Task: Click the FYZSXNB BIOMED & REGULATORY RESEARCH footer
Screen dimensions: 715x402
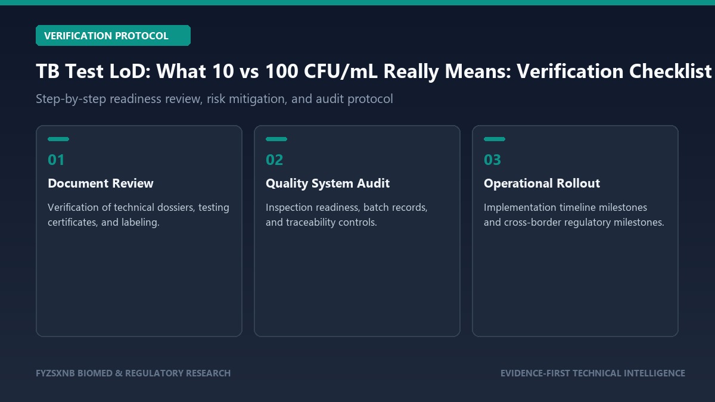Action: click(x=133, y=373)
